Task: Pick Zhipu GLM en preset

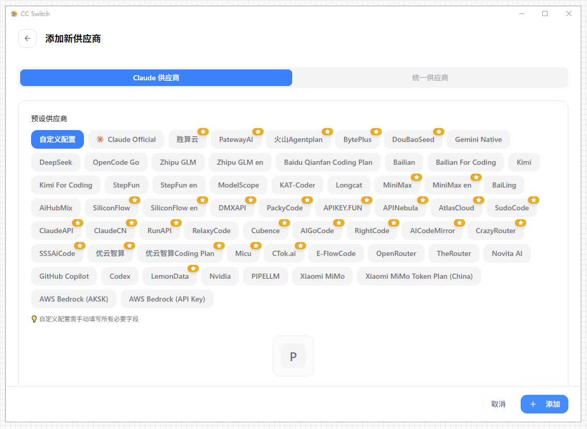Action: coord(240,162)
